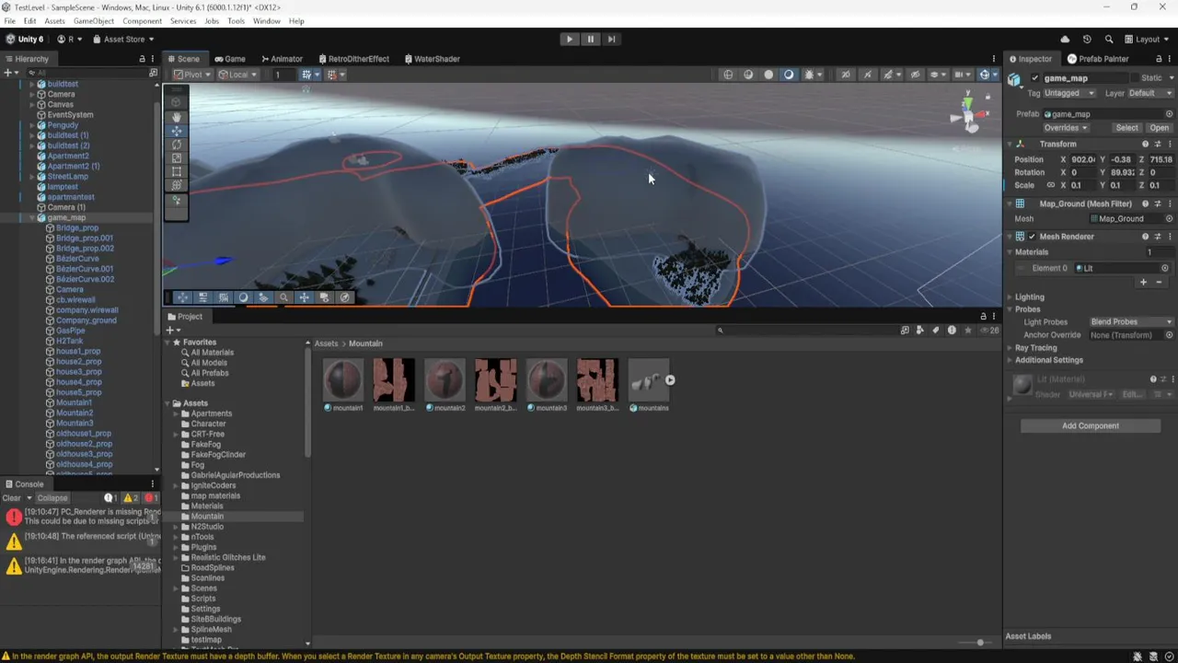Viewport: 1178px width, 663px height.
Task: Select the mountain1 material thumbnail
Action: click(x=344, y=379)
